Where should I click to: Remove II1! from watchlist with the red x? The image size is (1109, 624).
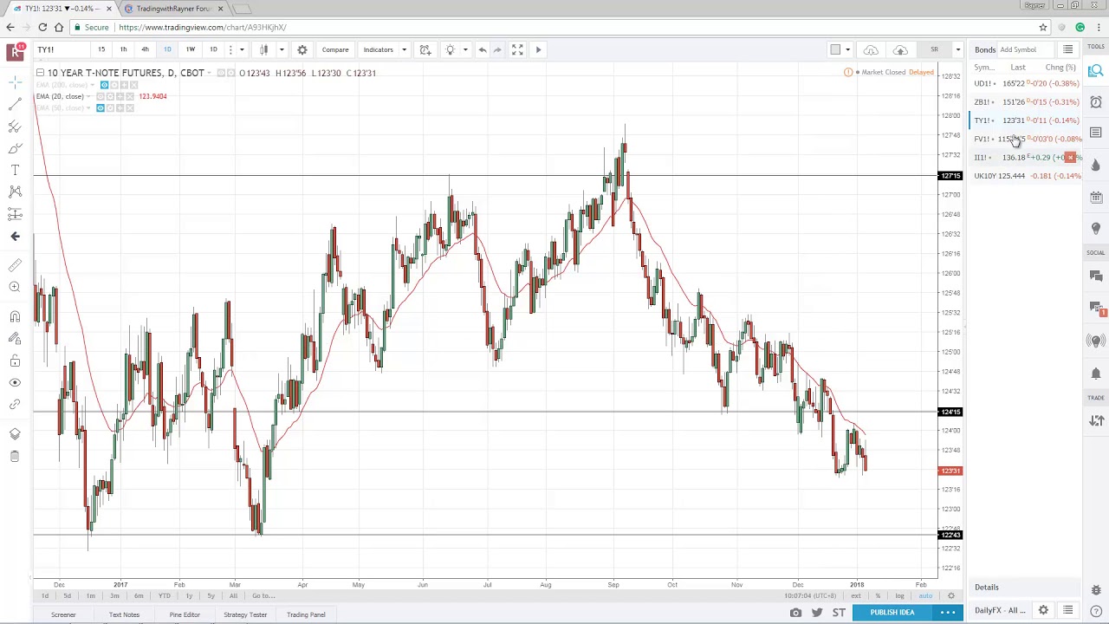pos(1071,158)
